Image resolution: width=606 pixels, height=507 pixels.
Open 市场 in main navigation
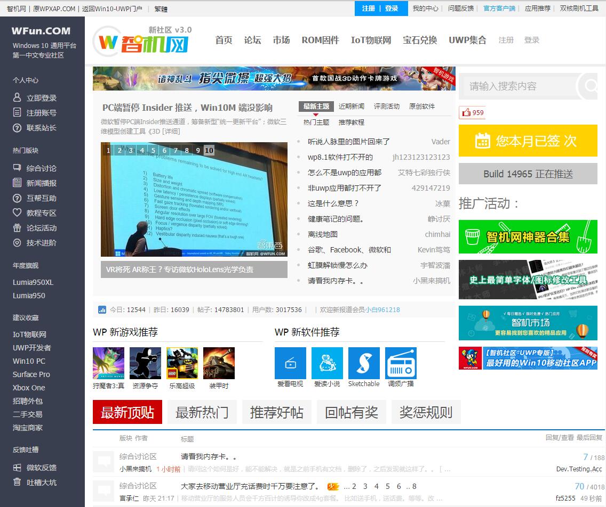(x=281, y=40)
